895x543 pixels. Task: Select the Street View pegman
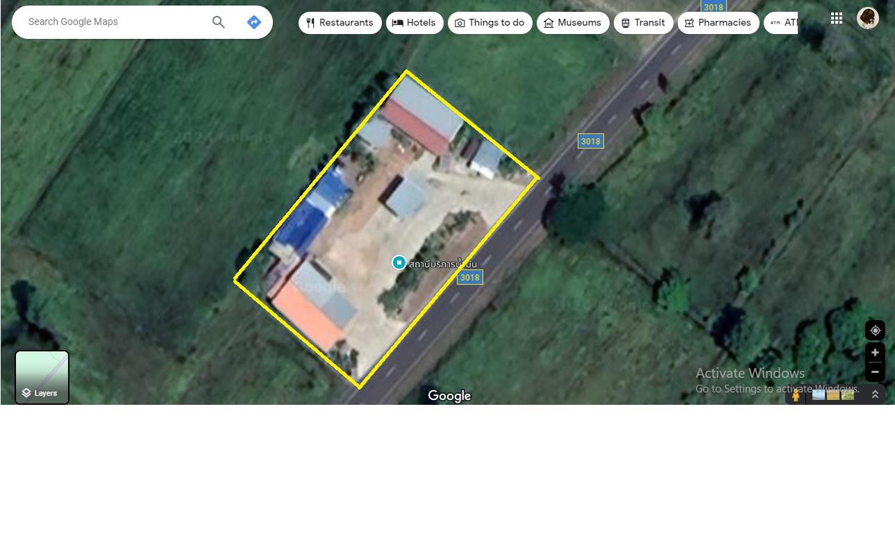(x=796, y=394)
